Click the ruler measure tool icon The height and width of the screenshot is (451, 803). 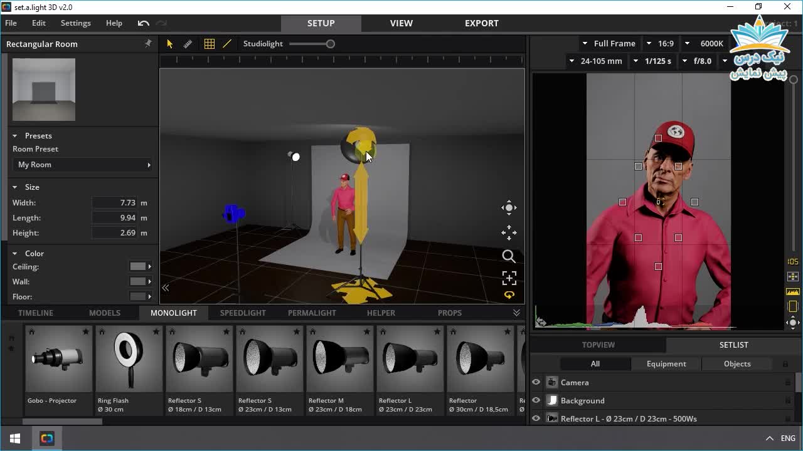(188, 44)
